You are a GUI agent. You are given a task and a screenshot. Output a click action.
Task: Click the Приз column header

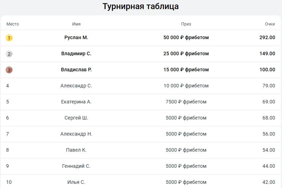pos(186,24)
